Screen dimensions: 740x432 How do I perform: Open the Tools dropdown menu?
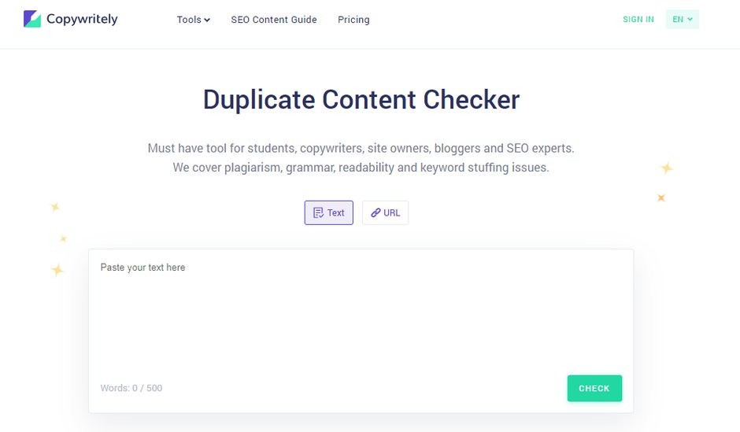(193, 20)
